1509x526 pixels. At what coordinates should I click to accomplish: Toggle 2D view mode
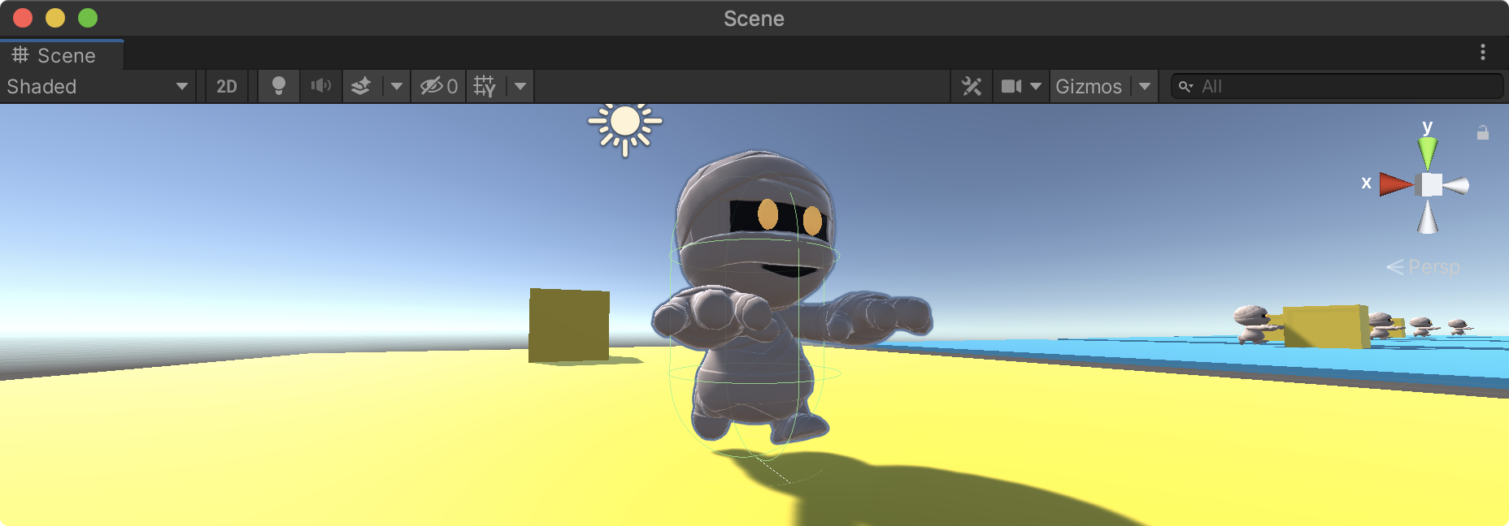coord(226,86)
